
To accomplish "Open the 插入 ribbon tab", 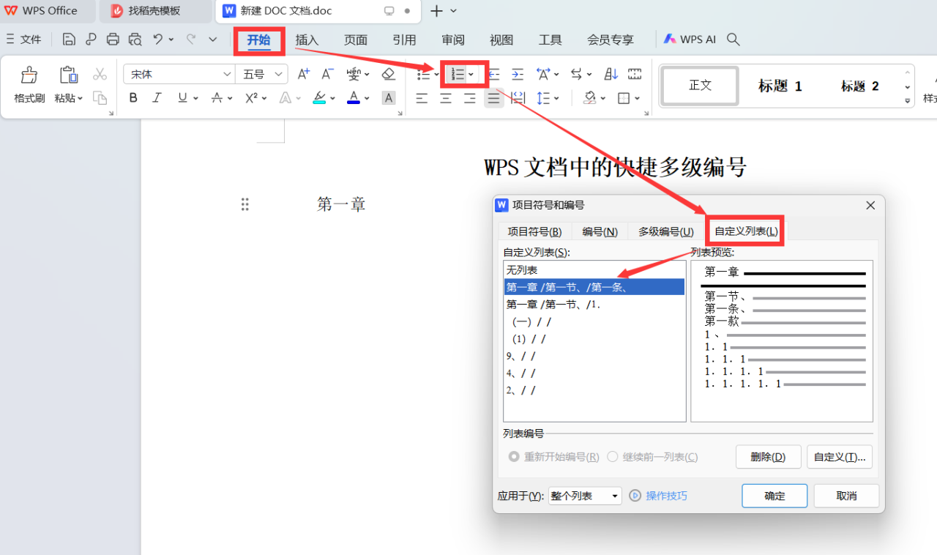I will tap(307, 40).
